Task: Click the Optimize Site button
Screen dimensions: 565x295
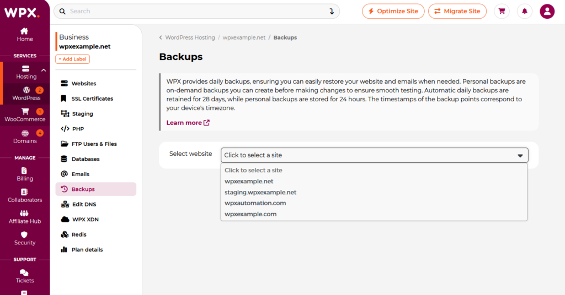Action: coord(393,11)
